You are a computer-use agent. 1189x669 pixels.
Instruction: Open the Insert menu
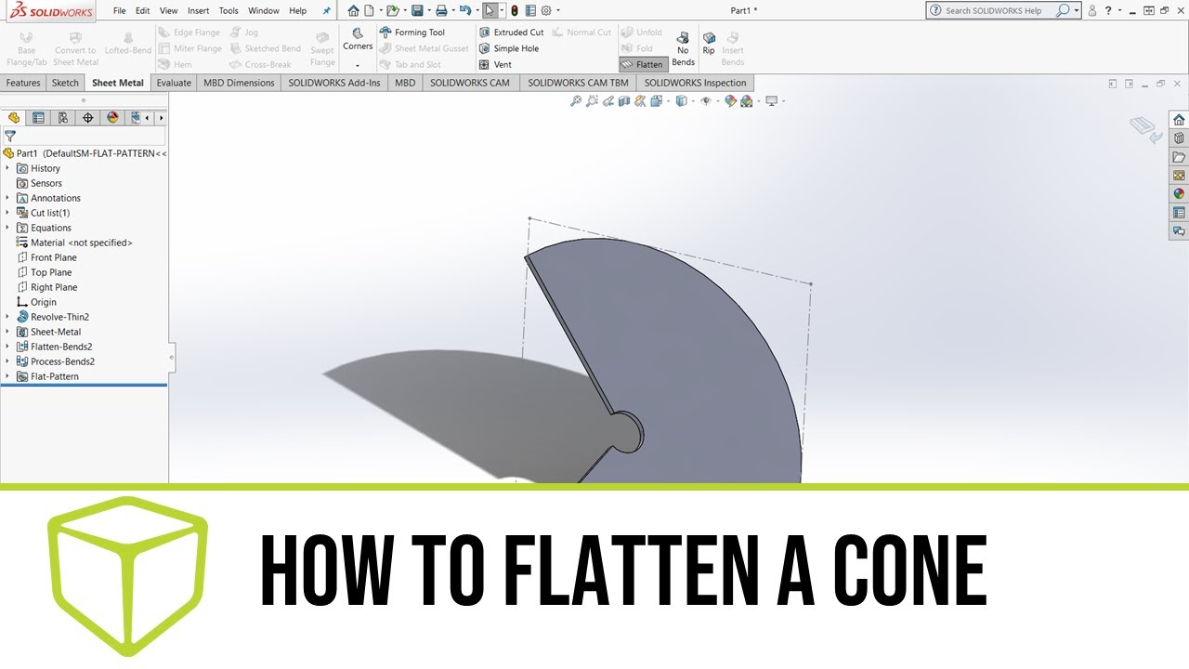198,11
